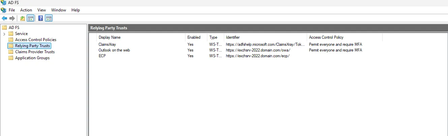Open the View menu
The height and width of the screenshot is (136, 448).
pyautogui.click(x=42, y=10)
